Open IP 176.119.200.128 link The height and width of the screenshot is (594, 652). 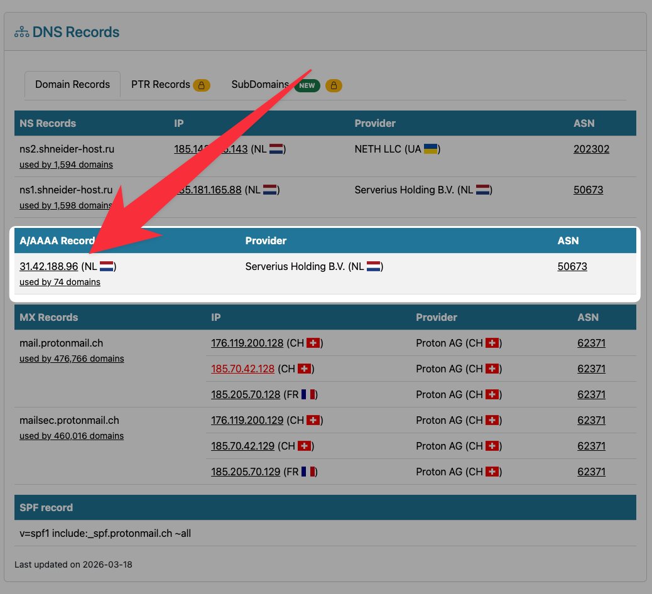[x=247, y=343]
